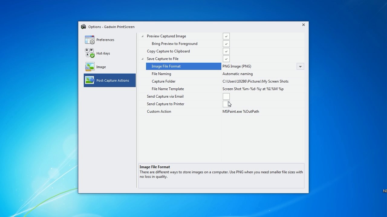Enable Send Capture via Email checkbox
The image size is (387, 217).
[x=226, y=96]
